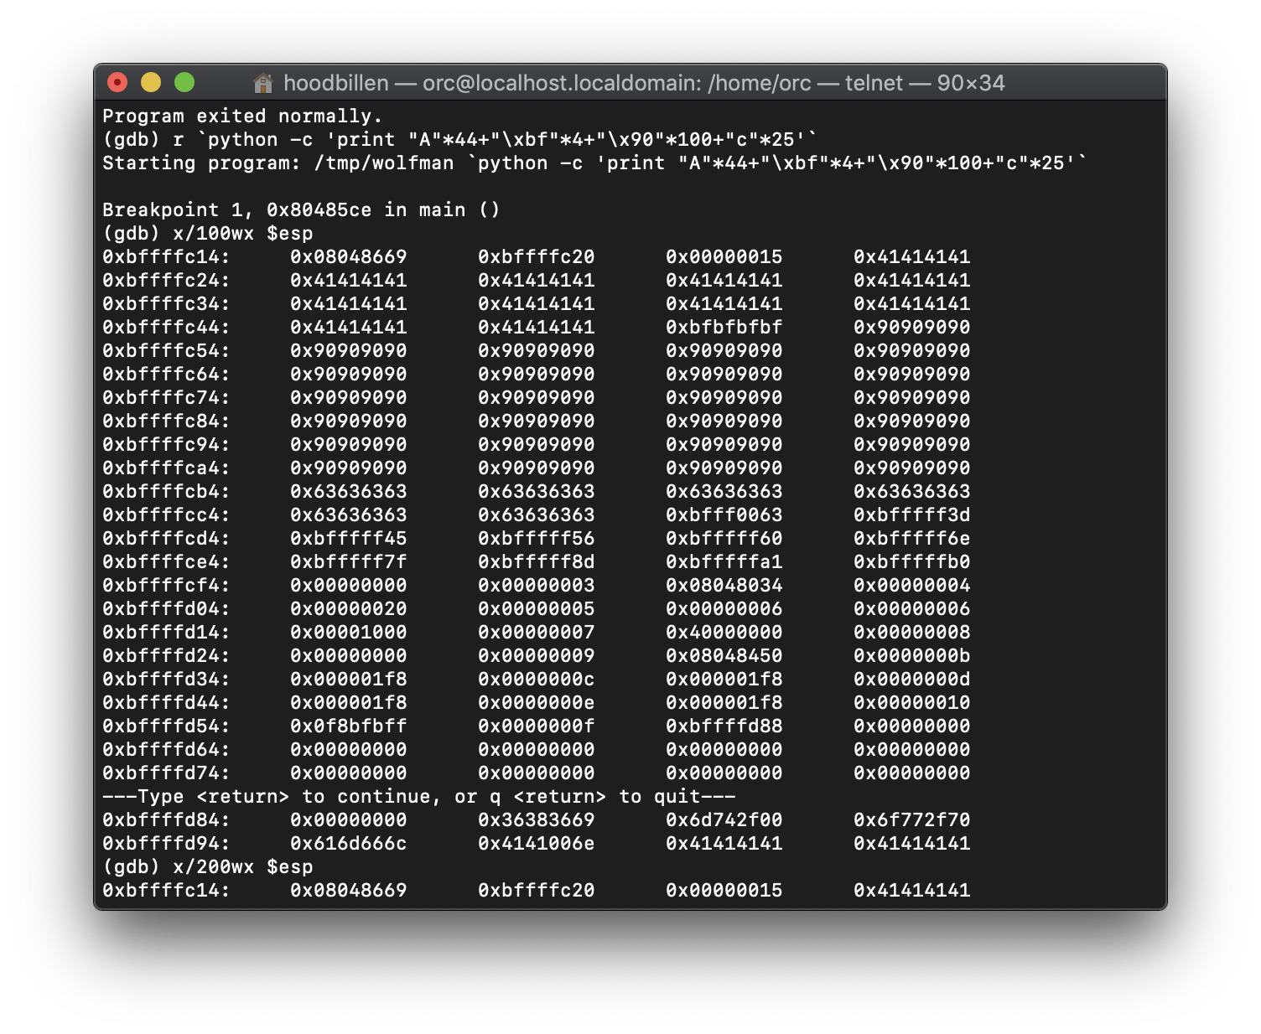Click address label 0xbffffcb4:

tap(166, 491)
